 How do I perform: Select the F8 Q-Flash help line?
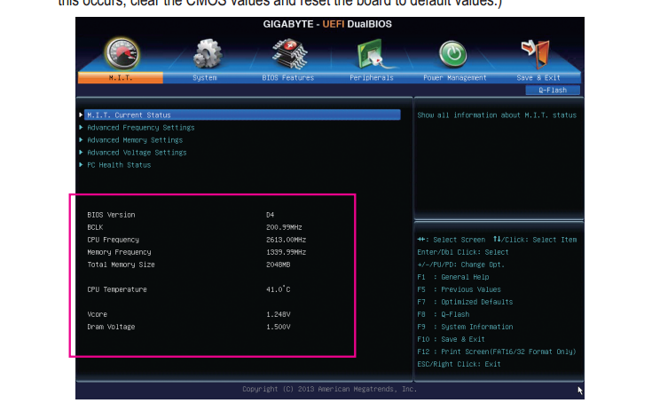(x=444, y=314)
